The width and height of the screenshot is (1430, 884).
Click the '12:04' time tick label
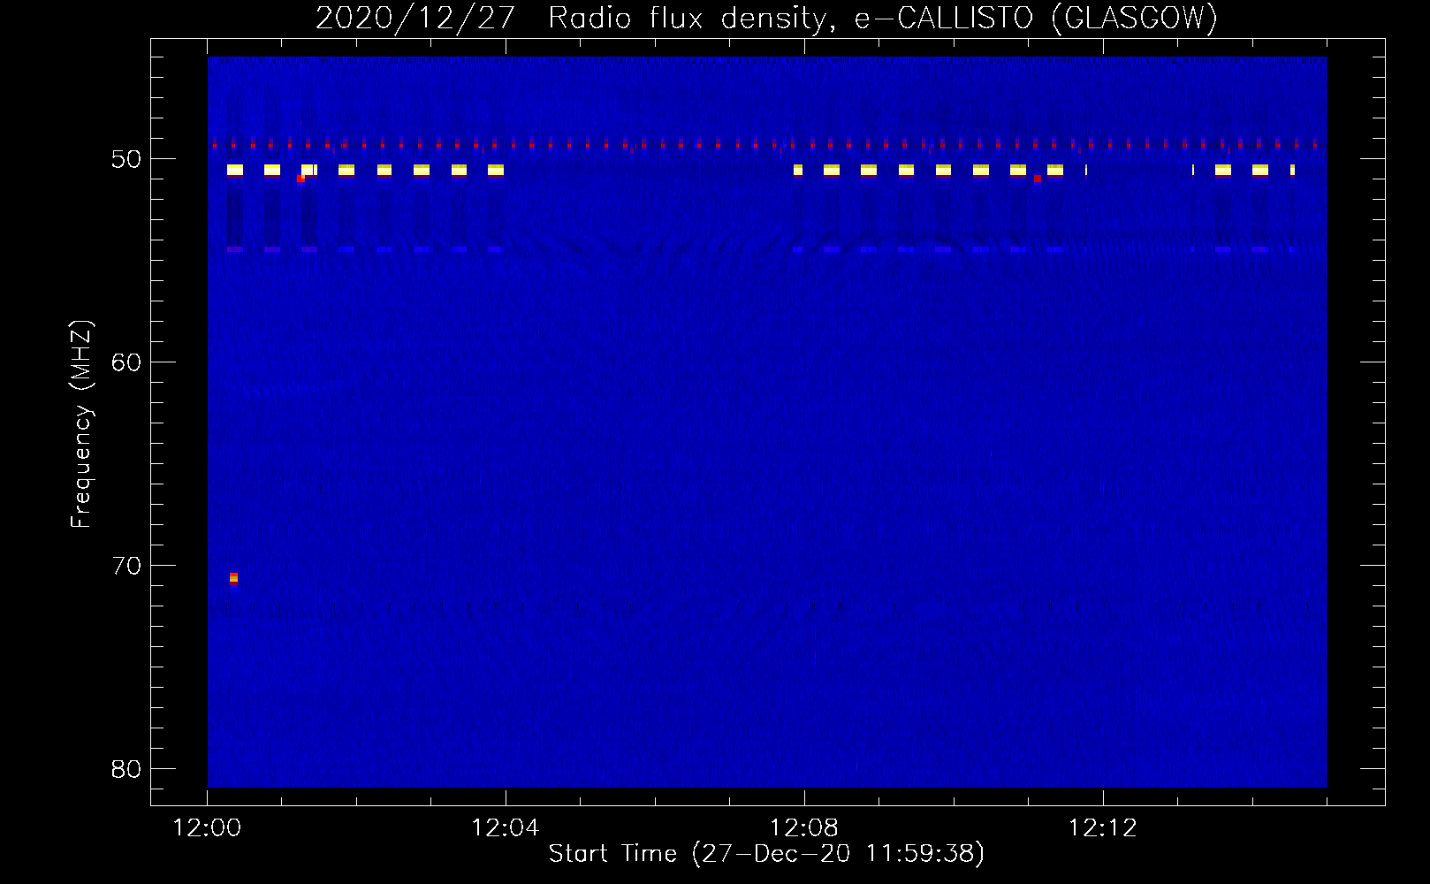coord(506,828)
